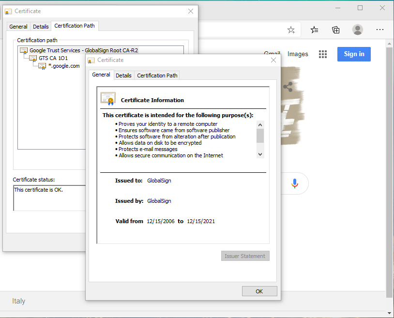Open Google apps grid icon
Viewport: 394px width, 318px height.
point(323,54)
